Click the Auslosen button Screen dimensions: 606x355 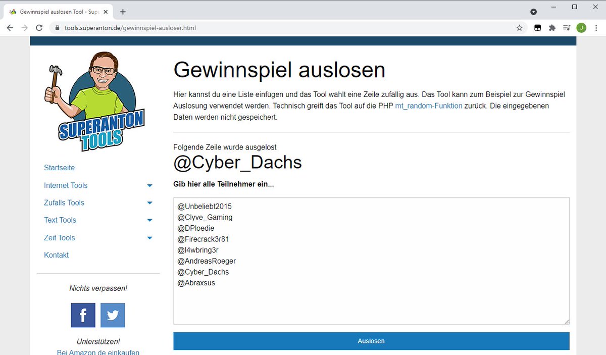371,341
